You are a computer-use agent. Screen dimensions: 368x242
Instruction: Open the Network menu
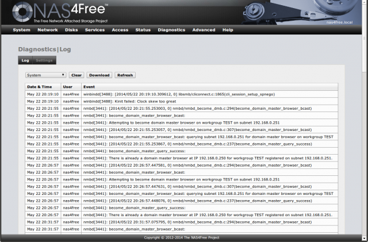click(48, 30)
